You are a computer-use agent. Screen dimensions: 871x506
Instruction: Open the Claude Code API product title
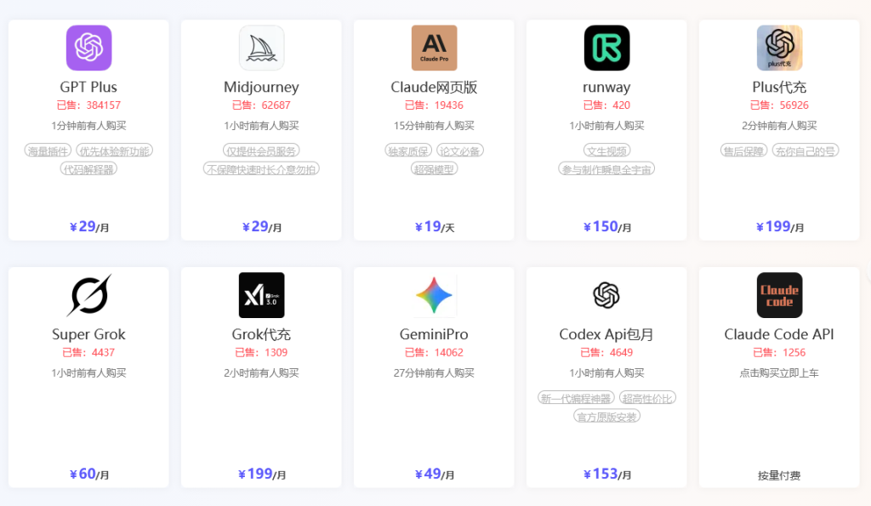coord(779,334)
